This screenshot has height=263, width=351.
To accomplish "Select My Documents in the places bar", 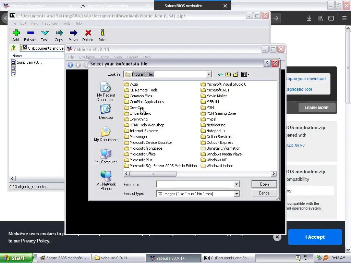I will point(106,134).
